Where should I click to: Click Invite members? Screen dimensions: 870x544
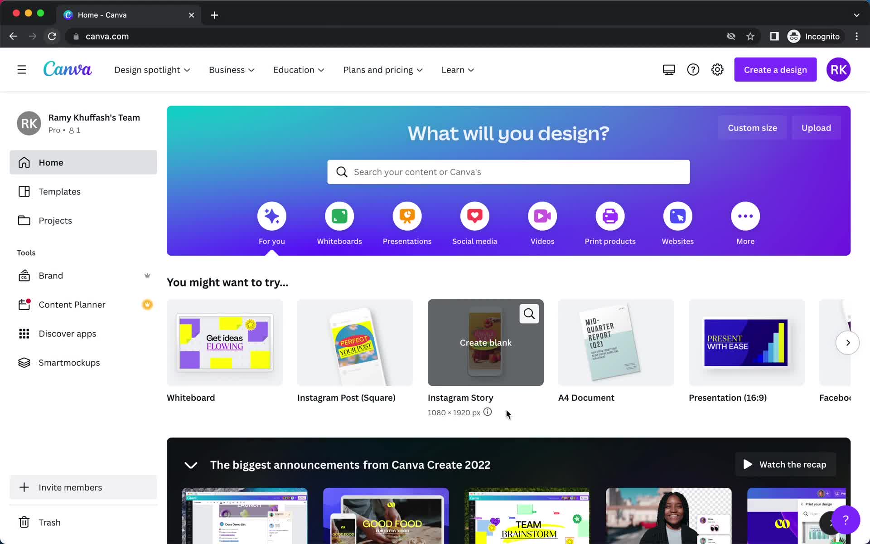pos(83,487)
